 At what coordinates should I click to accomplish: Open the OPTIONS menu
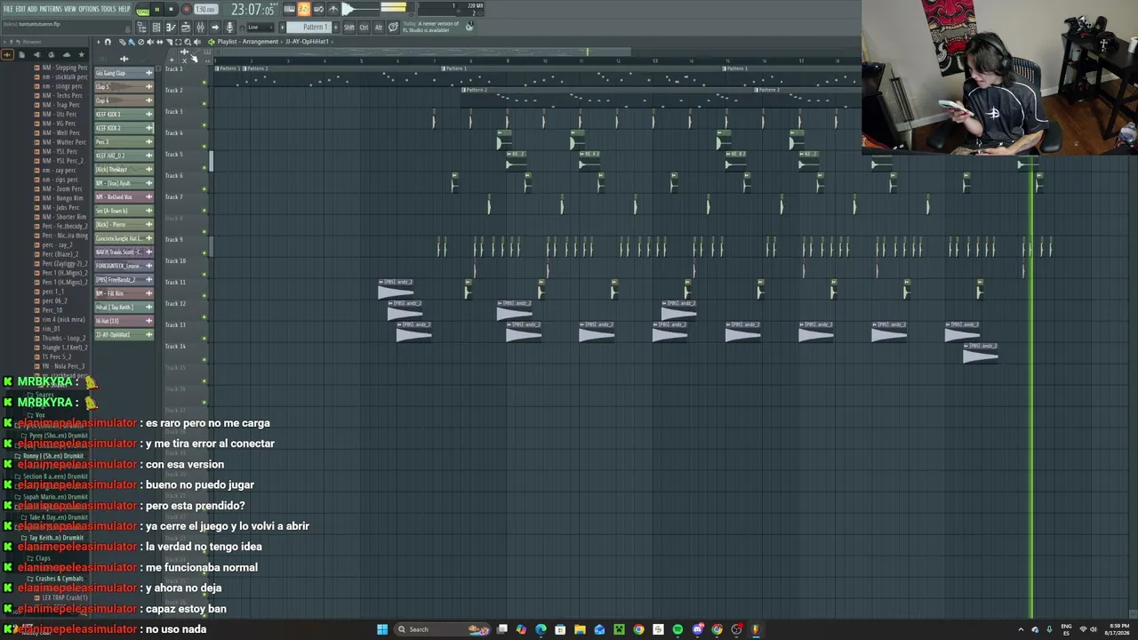(89, 9)
